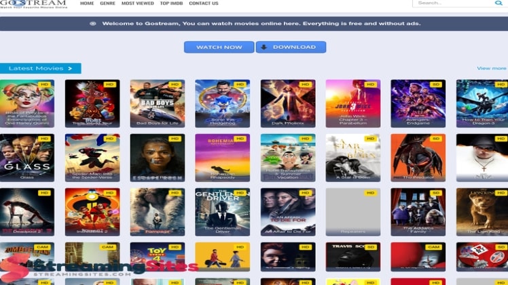Screen dimensions: 508x285
Task: Click the Download button
Action: (291, 47)
